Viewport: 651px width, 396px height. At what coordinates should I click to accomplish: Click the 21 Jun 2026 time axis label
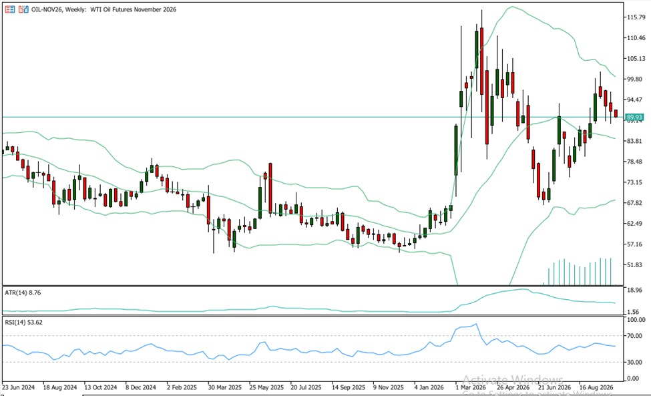(x=554, y=387)
